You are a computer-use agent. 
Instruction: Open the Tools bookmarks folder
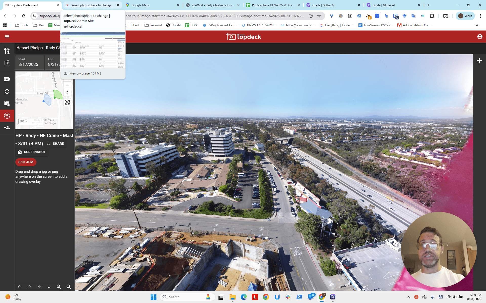(22, 25)
